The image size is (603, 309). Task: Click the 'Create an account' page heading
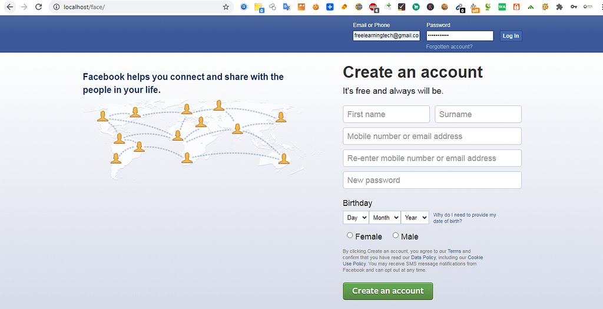[x=413, y=72]
